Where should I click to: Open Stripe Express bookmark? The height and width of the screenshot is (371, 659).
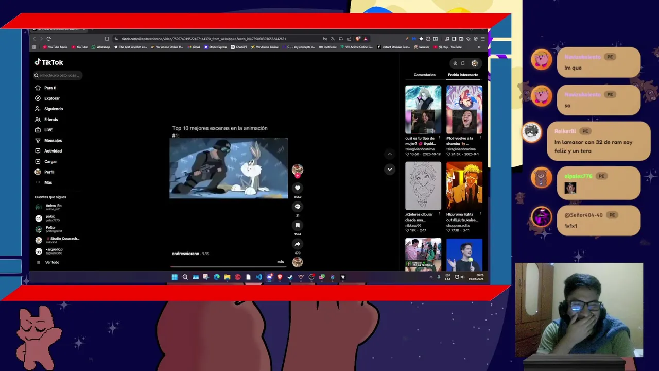(216, 47)
